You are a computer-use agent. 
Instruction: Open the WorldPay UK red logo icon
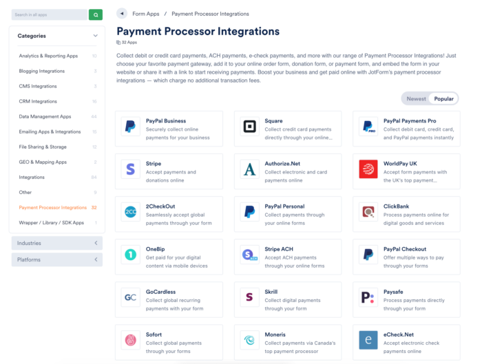[368, 169]
